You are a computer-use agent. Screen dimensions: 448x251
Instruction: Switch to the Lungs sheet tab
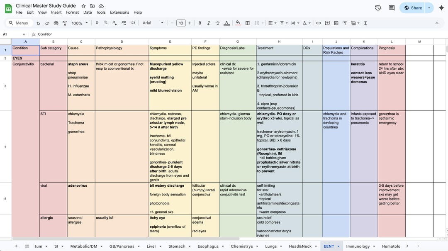(271, 246)
